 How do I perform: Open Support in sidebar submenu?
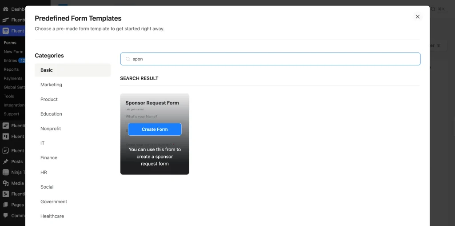[x=11, y=114]
